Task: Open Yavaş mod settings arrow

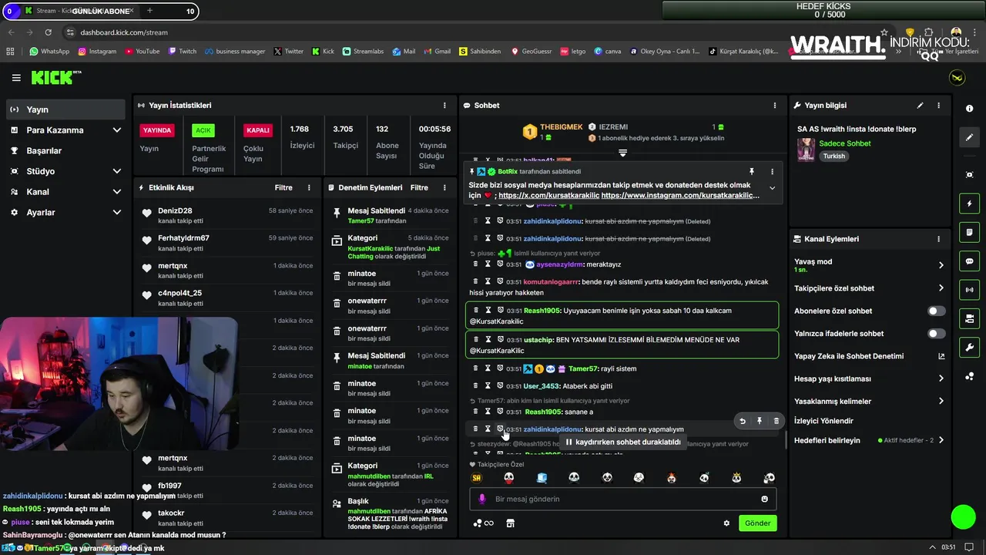Action: (941, 265)
